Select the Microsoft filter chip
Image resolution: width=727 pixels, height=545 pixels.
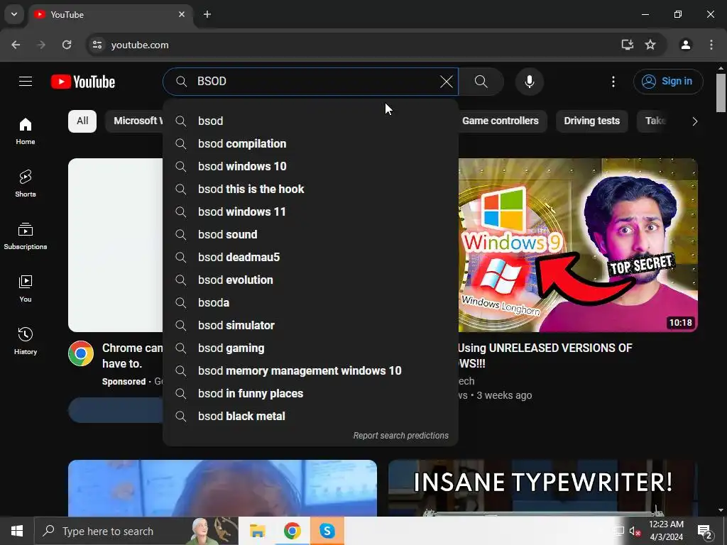(x=134, y=121)
